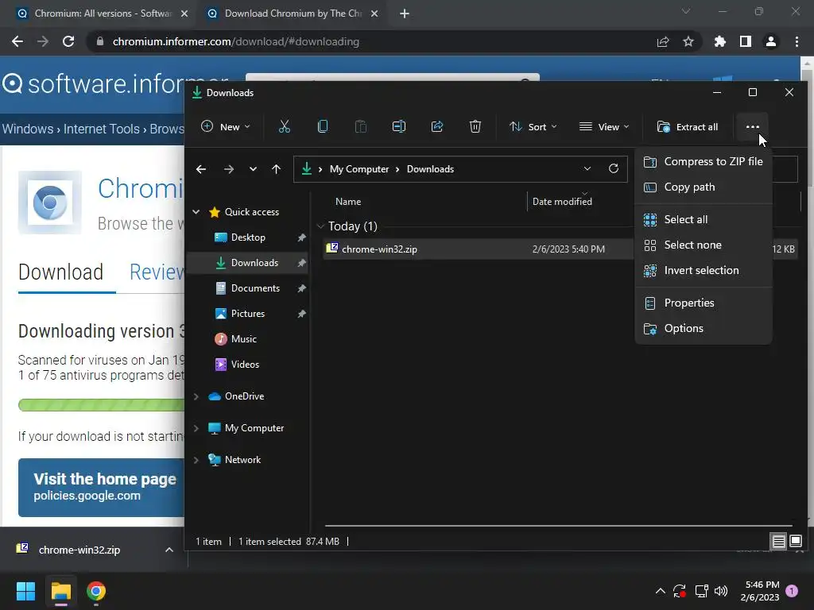814x610 pixels.
Task: Open a new browser tab
Action: tap(405, 14)
